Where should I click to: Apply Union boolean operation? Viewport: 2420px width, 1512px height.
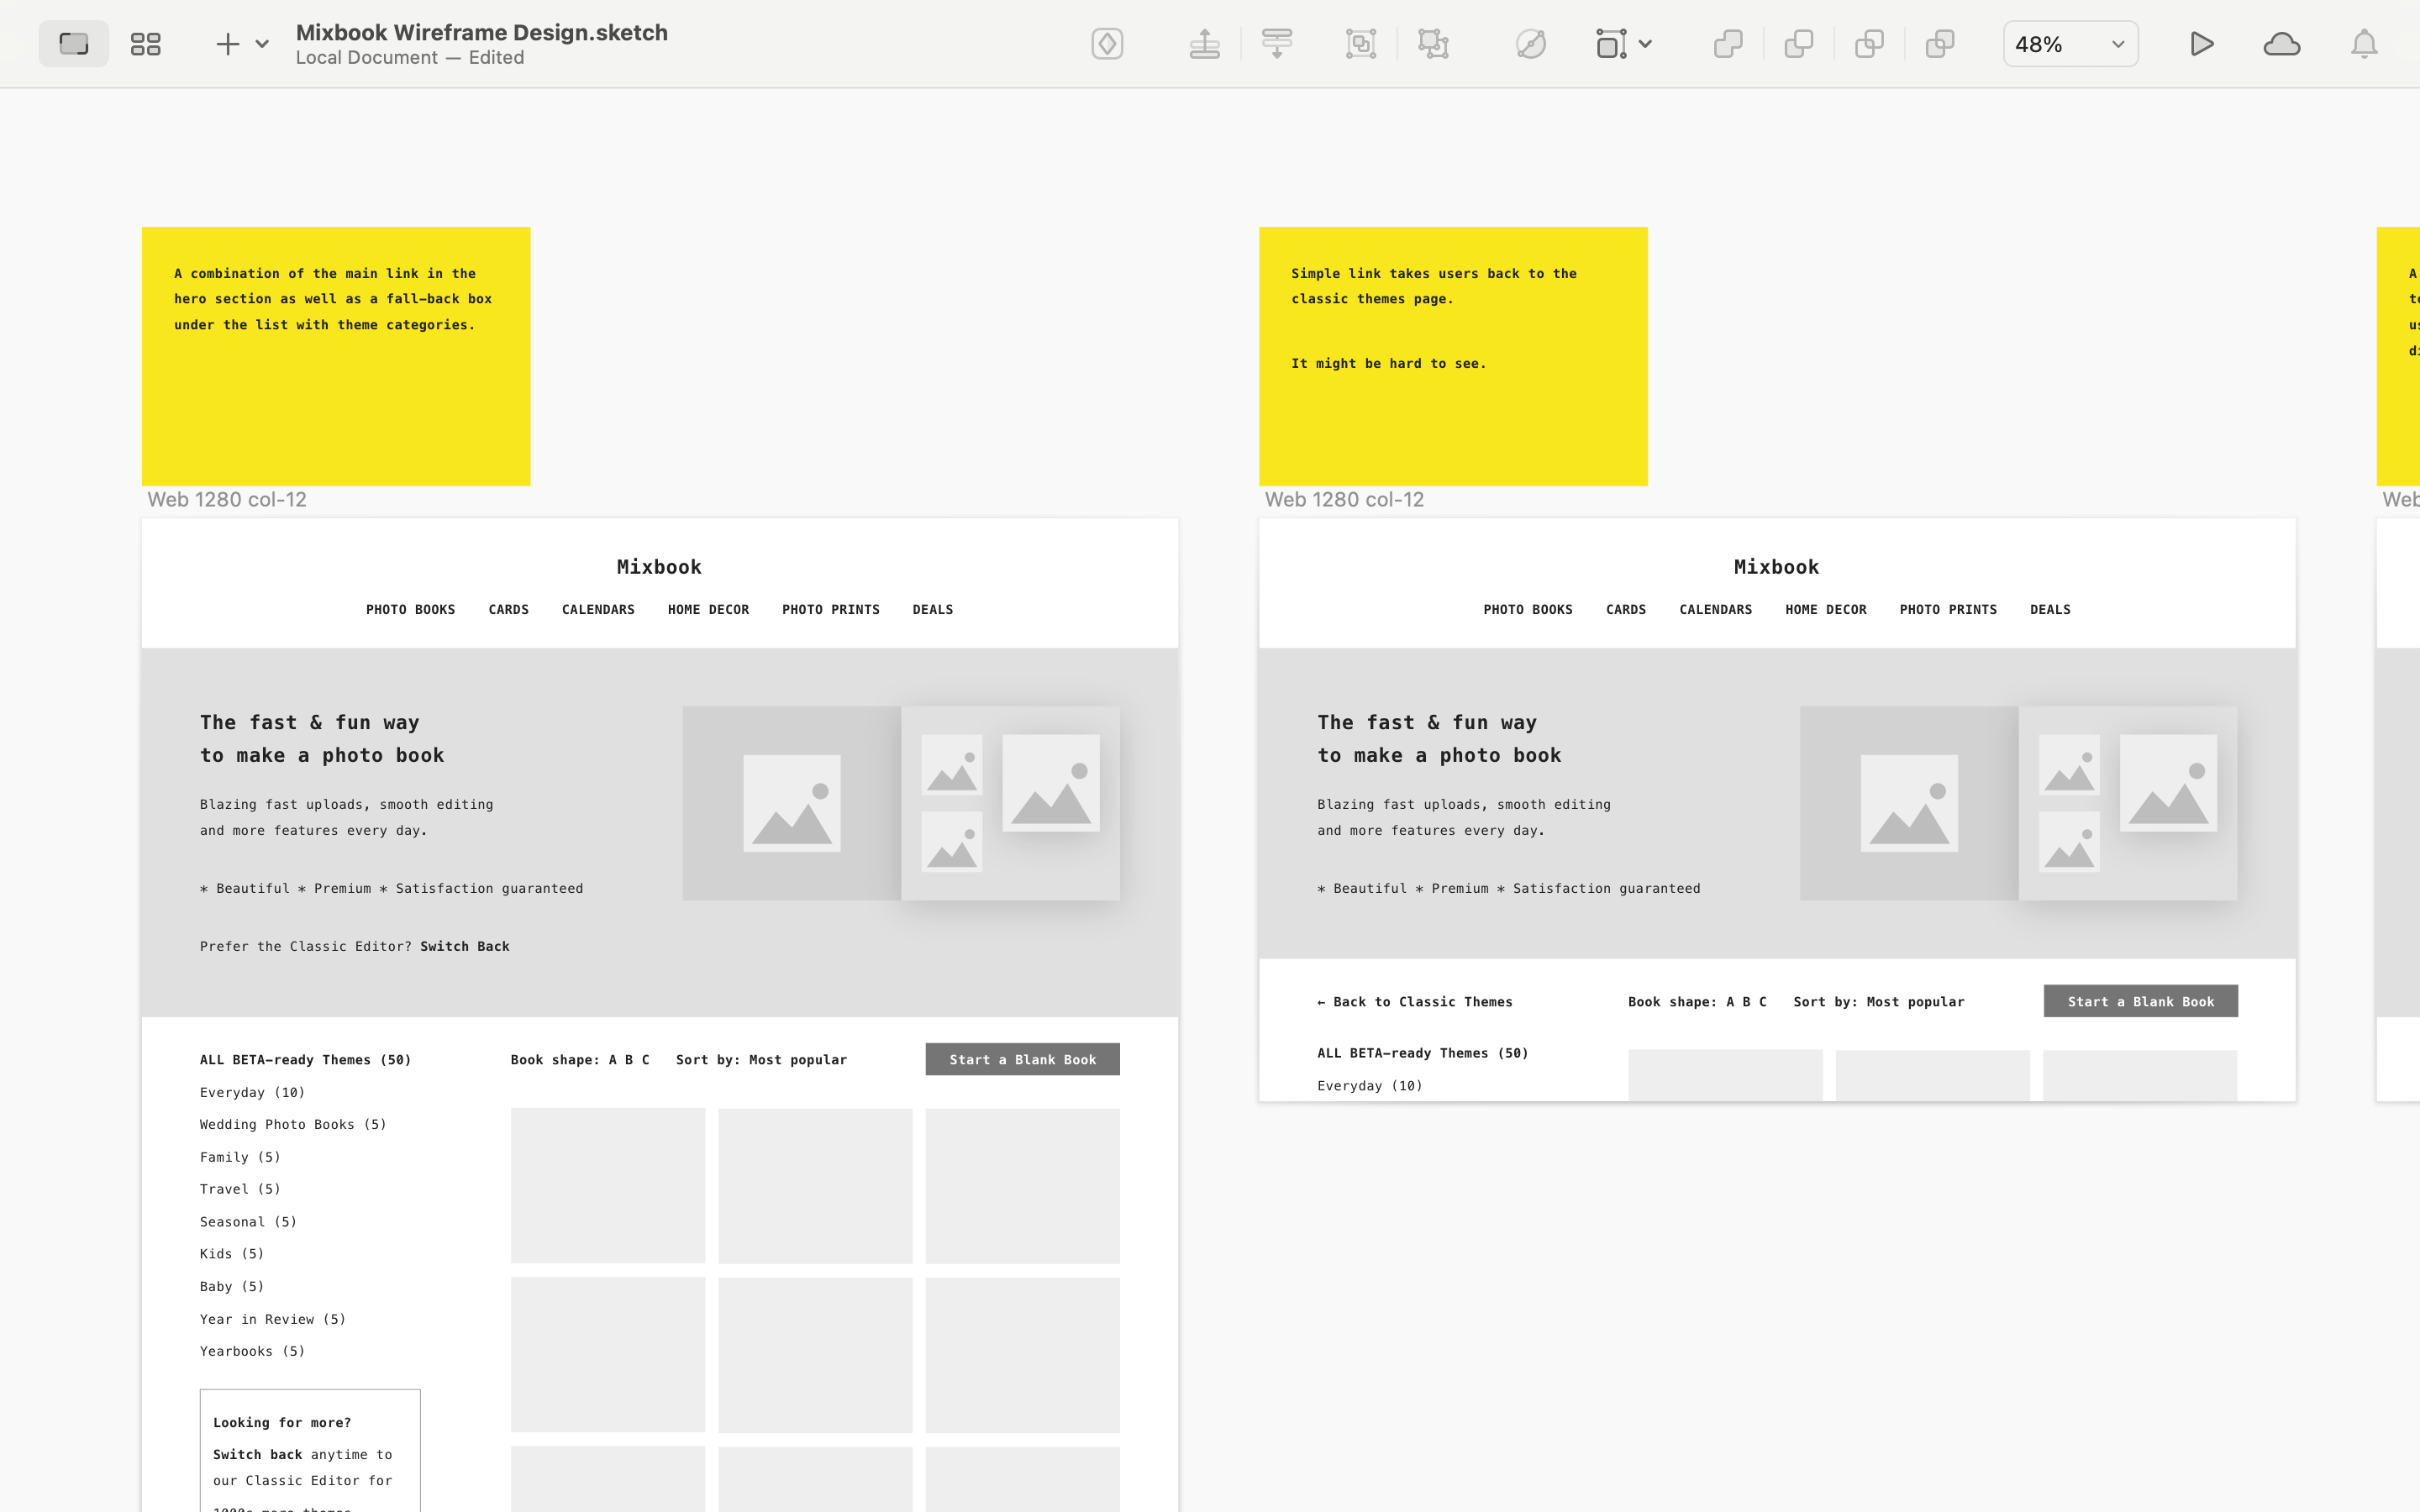click(1728, 44)
